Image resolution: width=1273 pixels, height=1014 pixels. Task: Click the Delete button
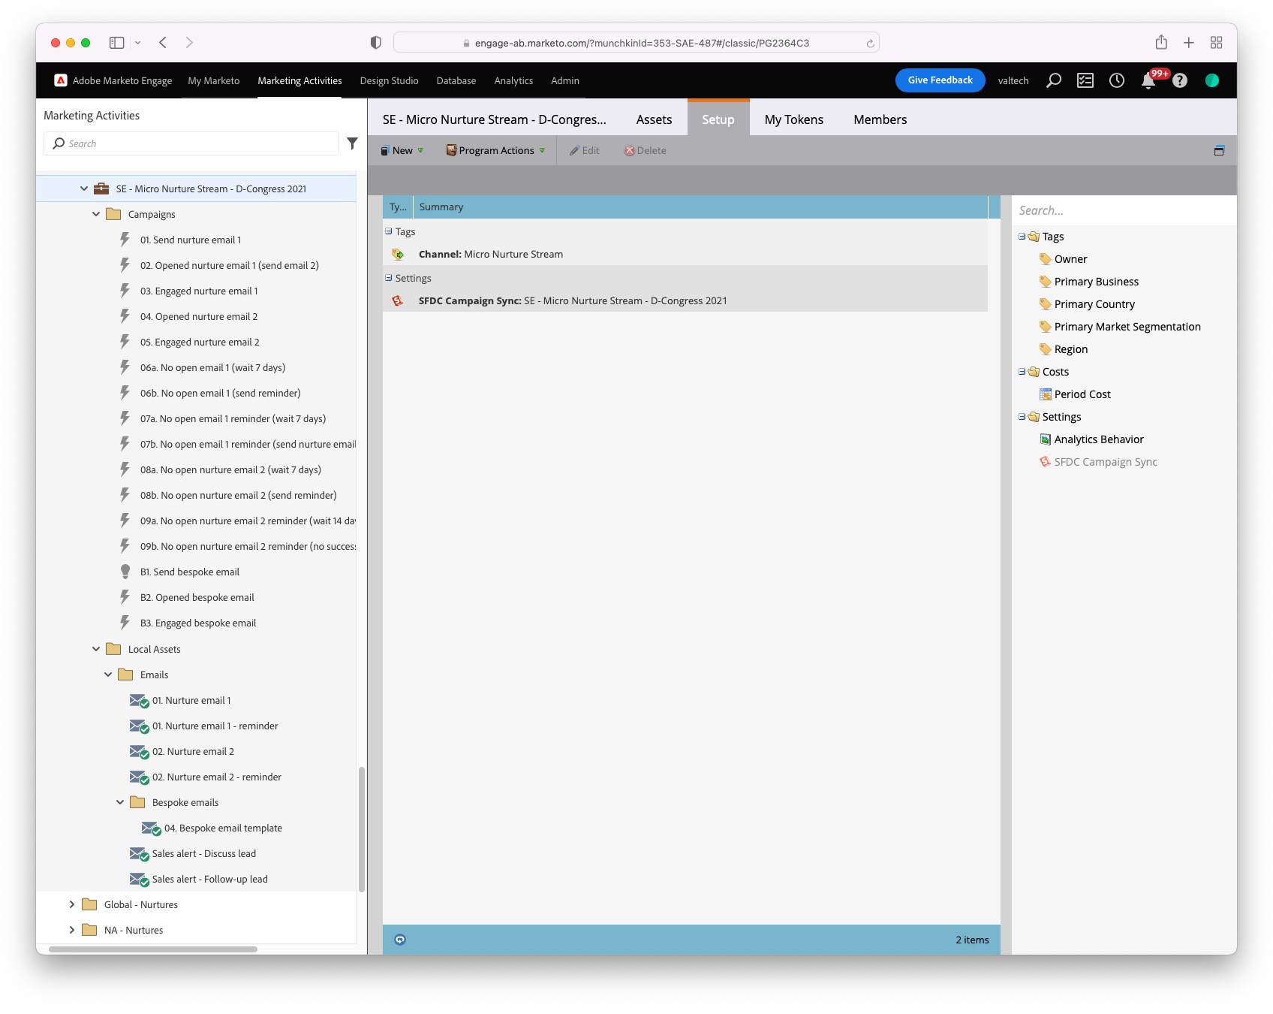[x=646, y=150]
